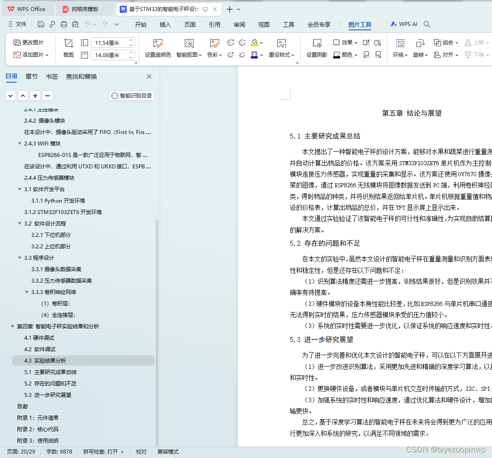Click the Redo arrow icon
This screenshot has height=458, width=492.
point(105,24)
